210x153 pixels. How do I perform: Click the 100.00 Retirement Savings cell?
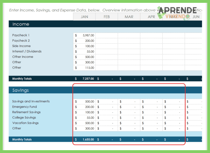tap(84, 112)
